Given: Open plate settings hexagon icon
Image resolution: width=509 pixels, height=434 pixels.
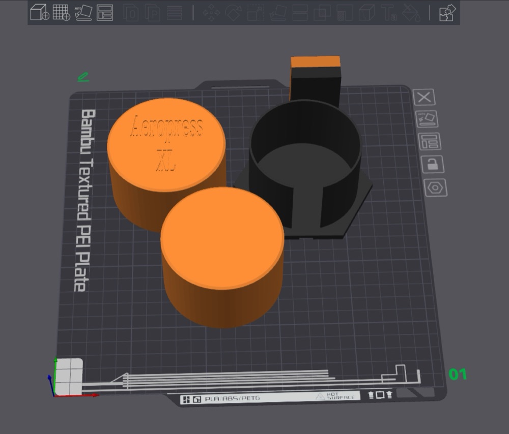Looking at the screenshot, I should pos(435,188).
